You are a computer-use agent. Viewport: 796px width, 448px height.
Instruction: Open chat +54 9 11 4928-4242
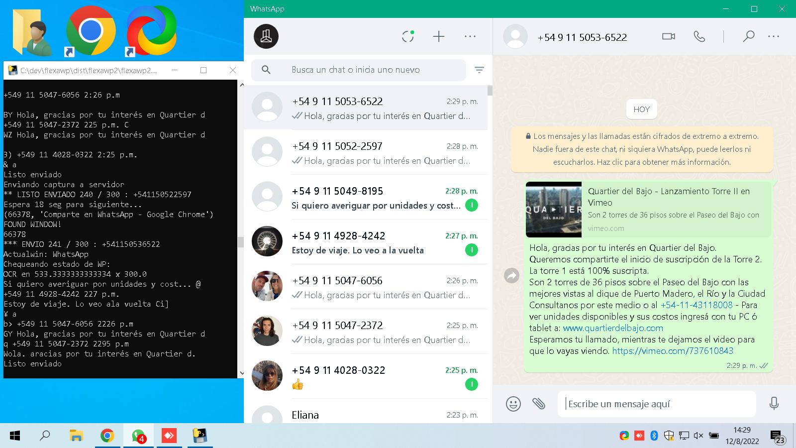[366, 242]
